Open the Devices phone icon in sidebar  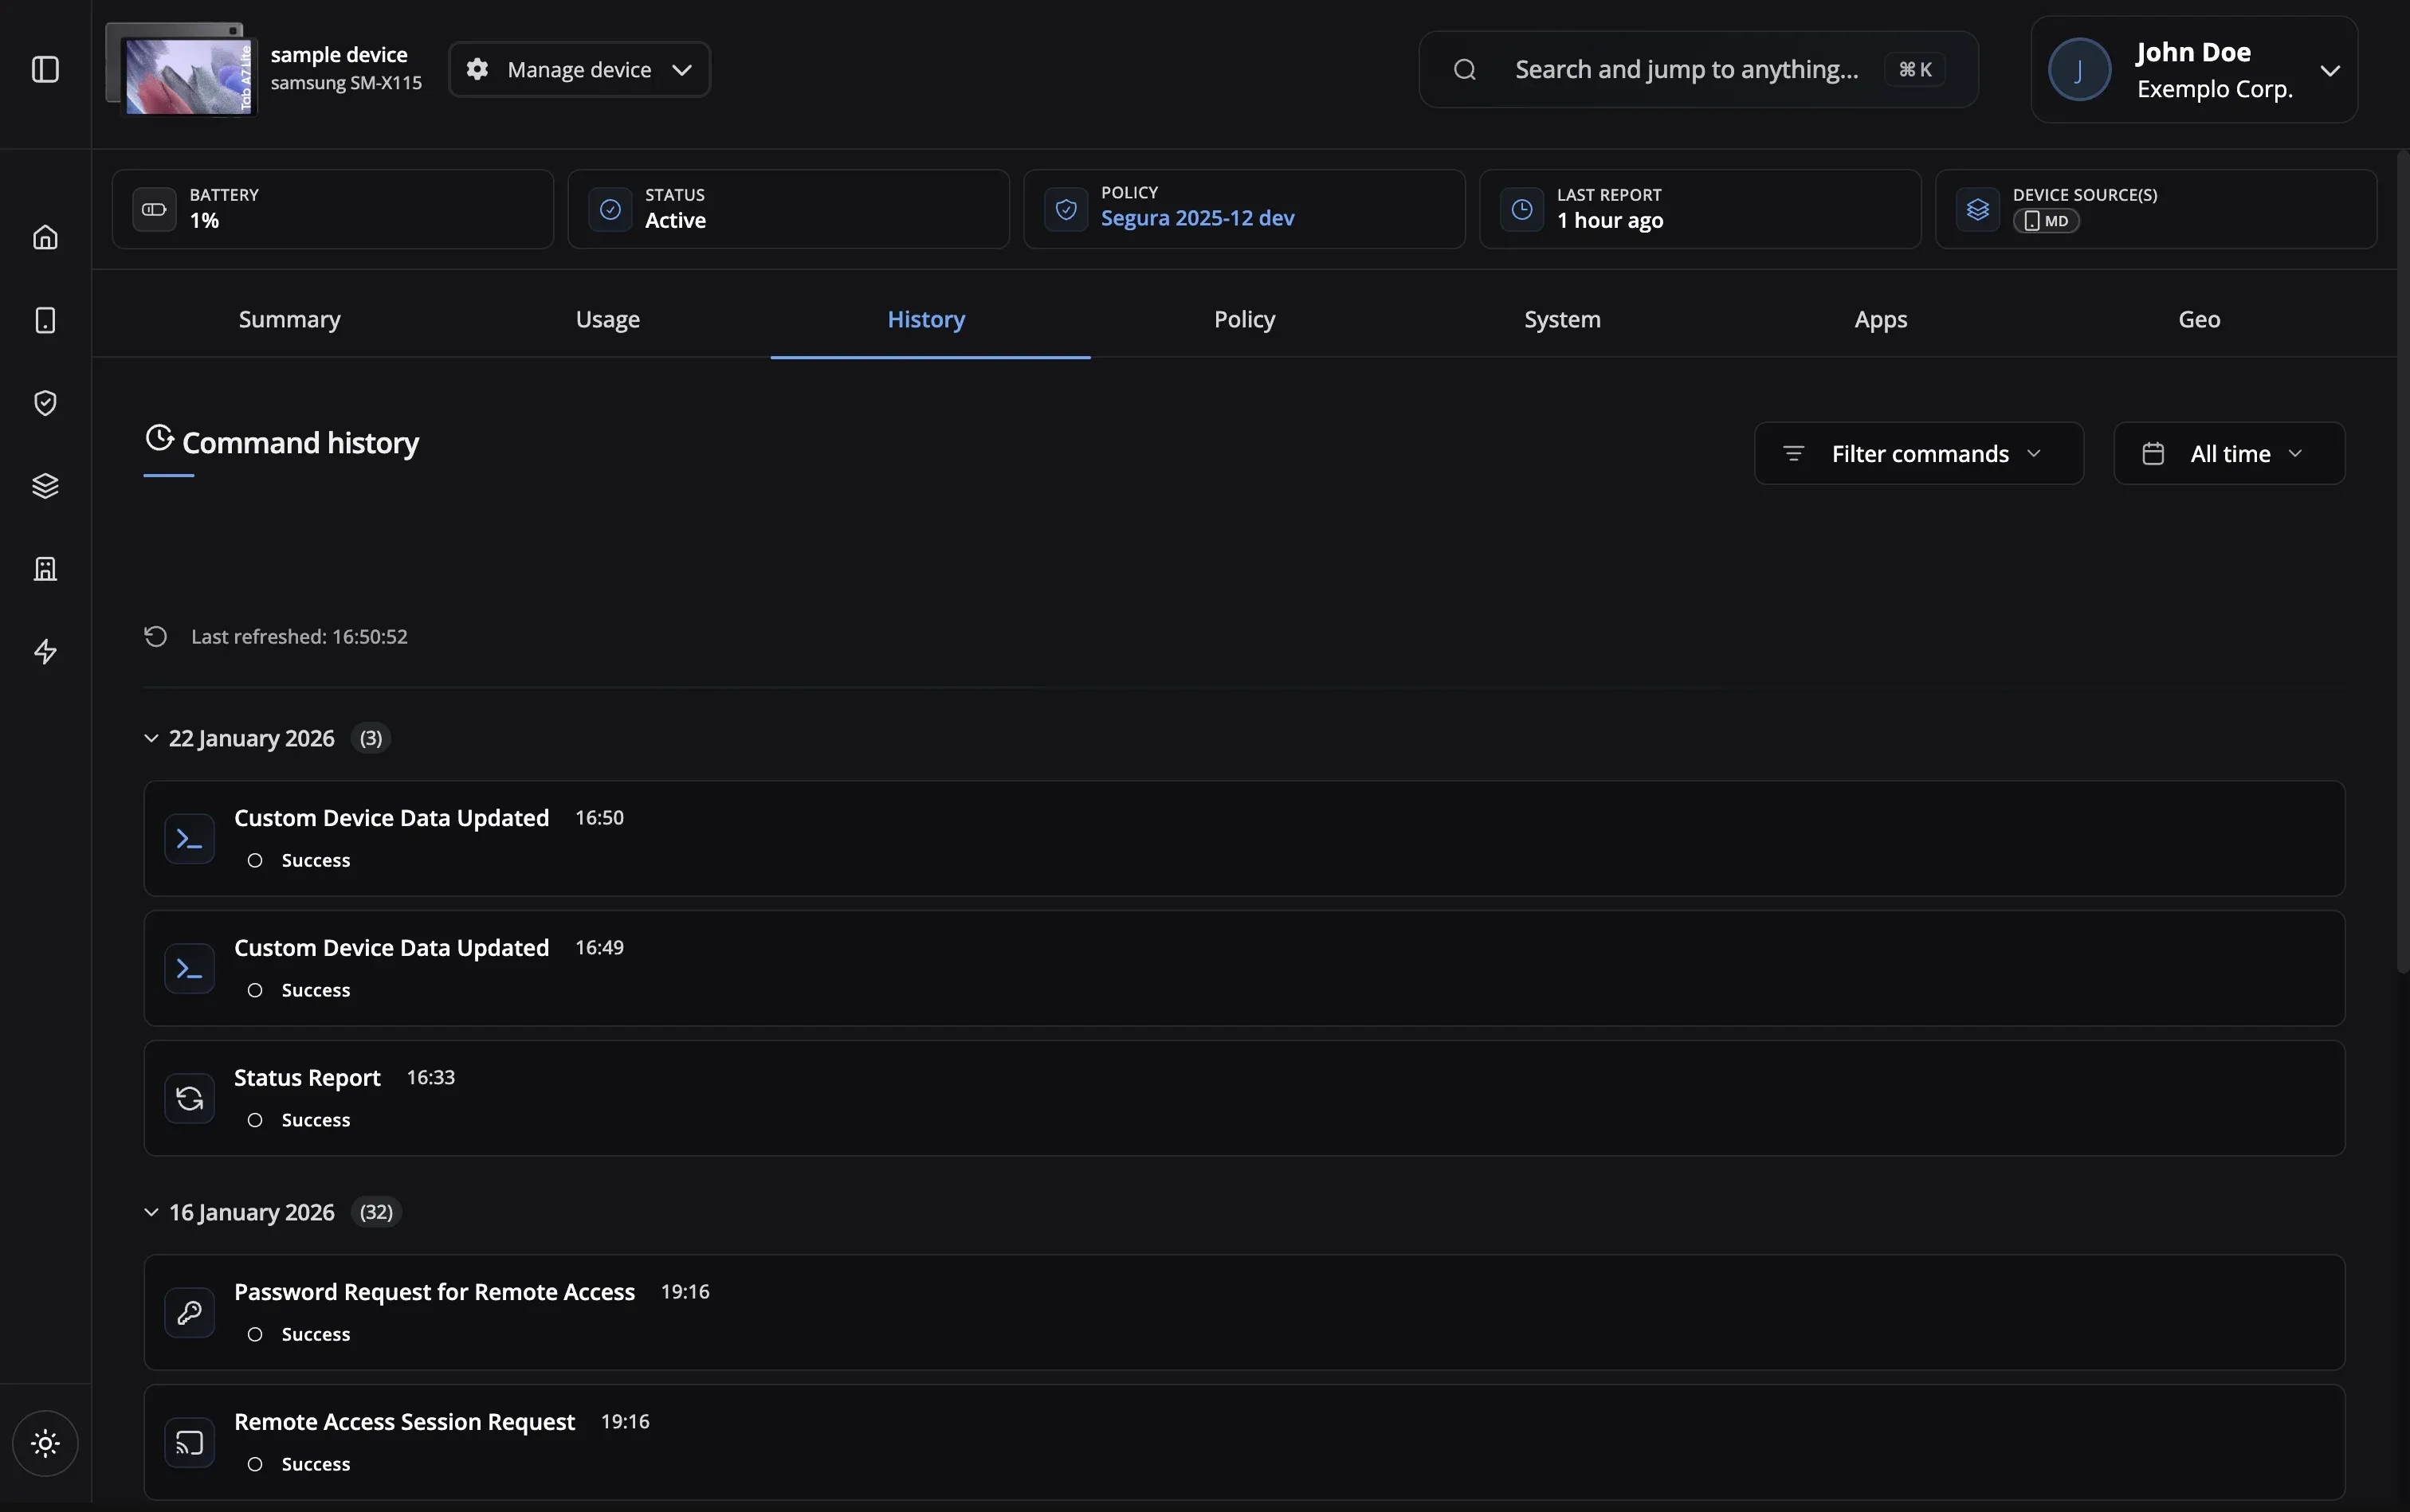(45, 320)
